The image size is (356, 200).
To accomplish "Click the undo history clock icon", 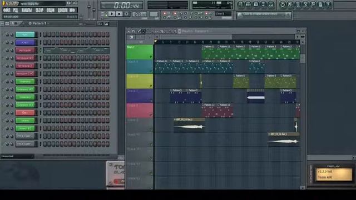I will (283, 4).
